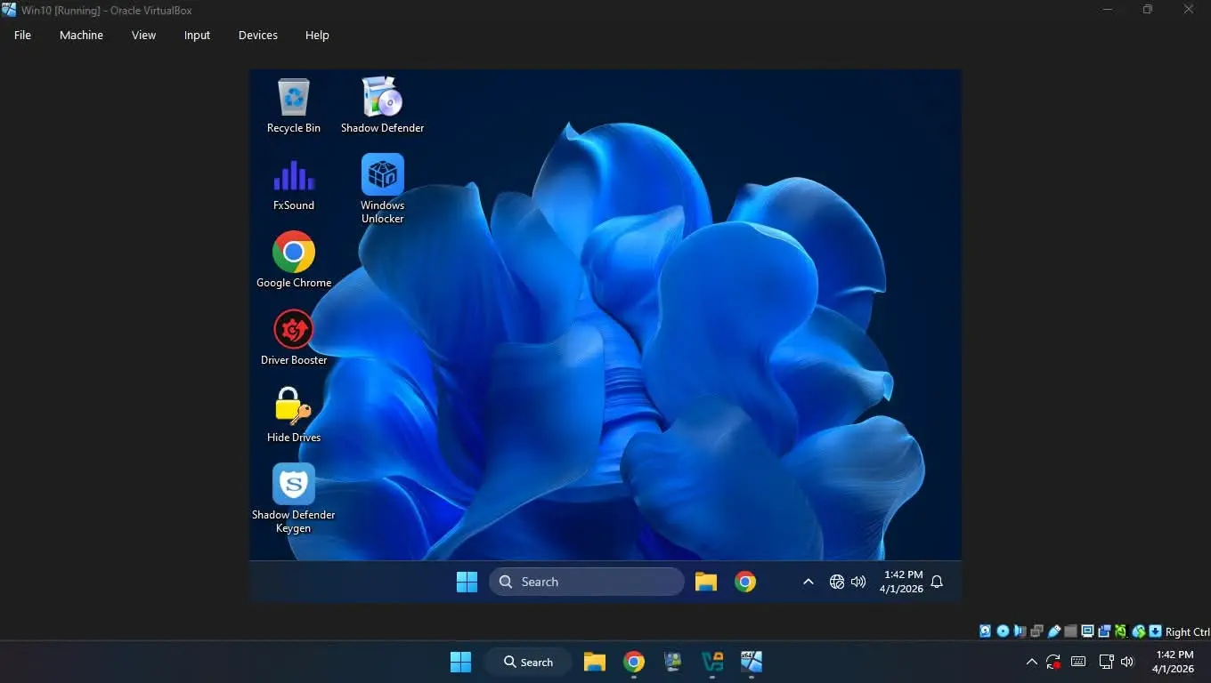Select the Google Chrome desktop icon
Viewport: 1211px width, 683px height.
294,261
